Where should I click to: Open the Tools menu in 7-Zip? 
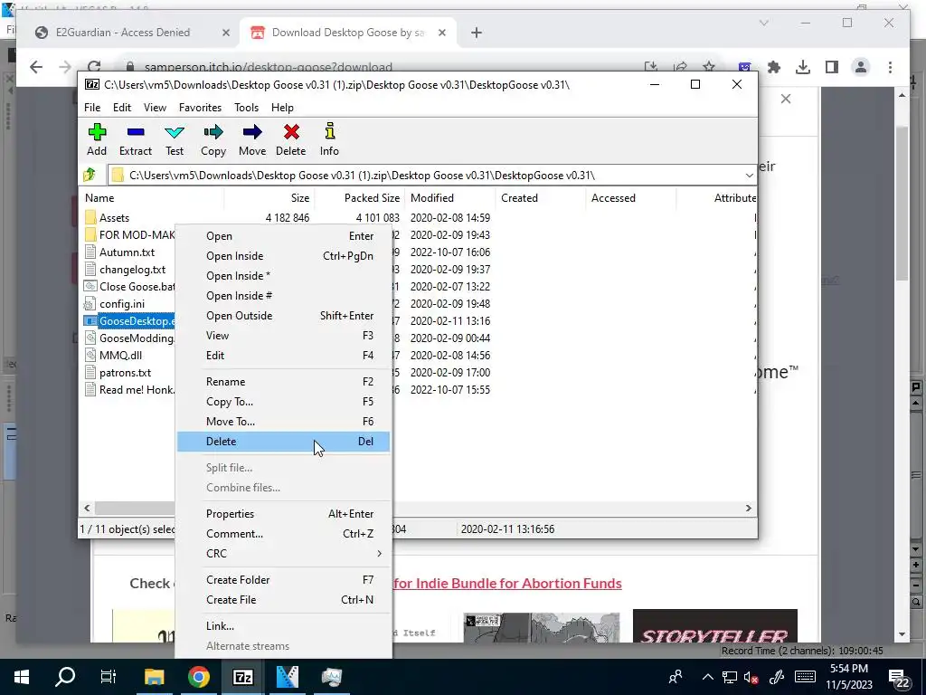246,108
